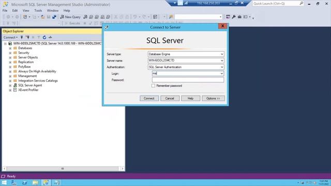Click inside the Password field
Image resolution: width=331 pixels, height=186 pixels.
(188, 80)
